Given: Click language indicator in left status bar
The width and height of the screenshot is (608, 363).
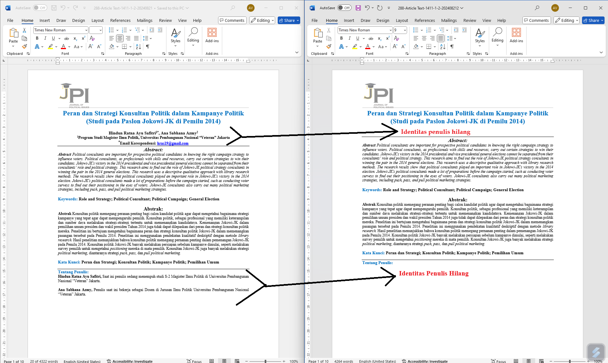Looking at the screenshot, I should click(x=82, y=361).
